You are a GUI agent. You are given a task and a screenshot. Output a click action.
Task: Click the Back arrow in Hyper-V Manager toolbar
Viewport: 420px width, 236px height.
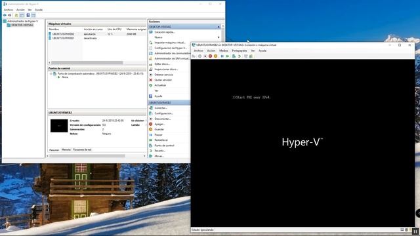click(x=5, y=15)
